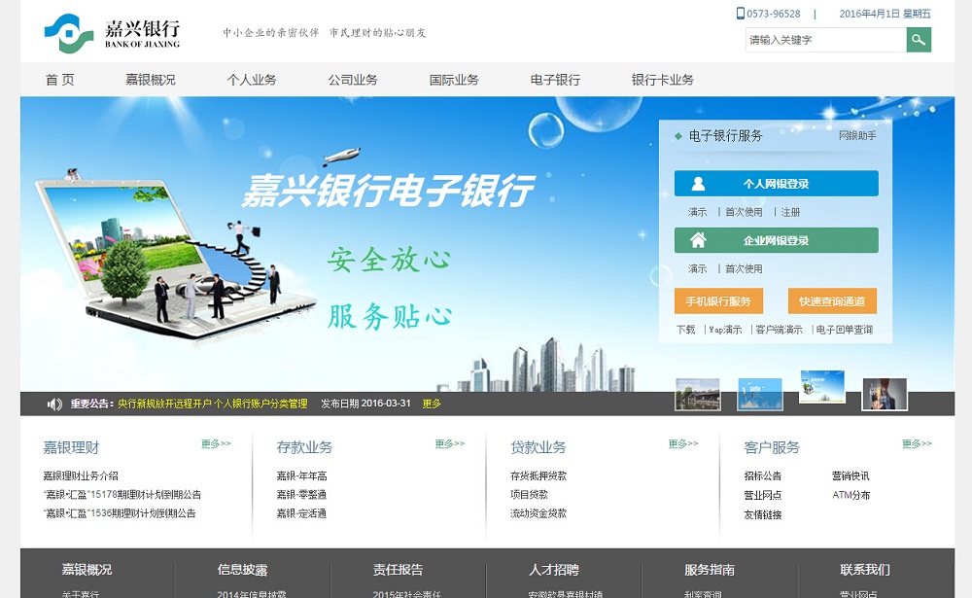Viewport: 972px width, 598px height.
Task: Click the green search magnifier button
Action: pyautogui.click(x=919, y=40)
